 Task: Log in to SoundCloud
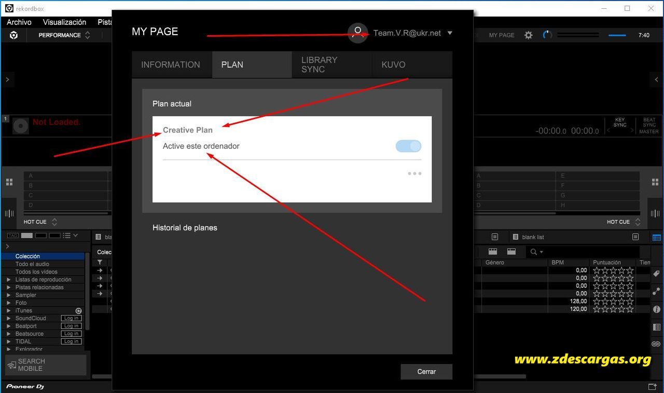(71, 318)
